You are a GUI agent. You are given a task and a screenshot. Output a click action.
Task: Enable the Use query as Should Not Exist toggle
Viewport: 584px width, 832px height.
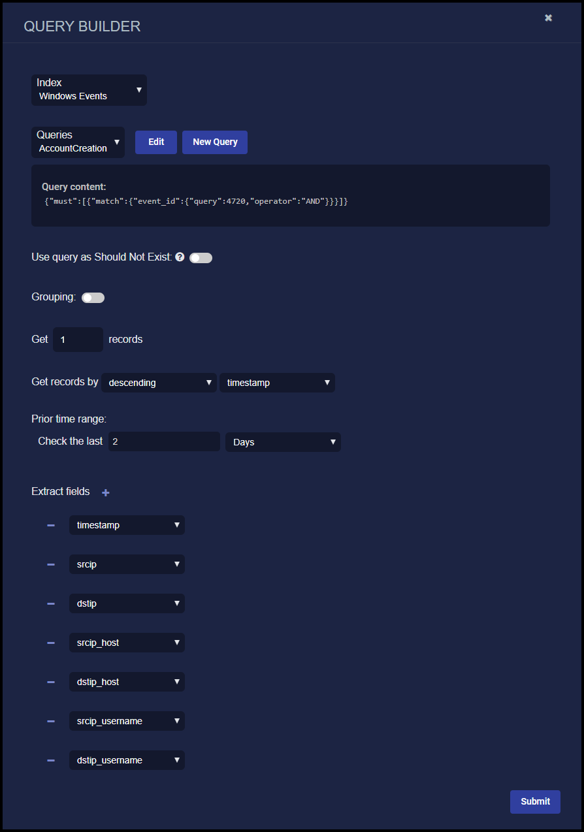tap(201, 257)
